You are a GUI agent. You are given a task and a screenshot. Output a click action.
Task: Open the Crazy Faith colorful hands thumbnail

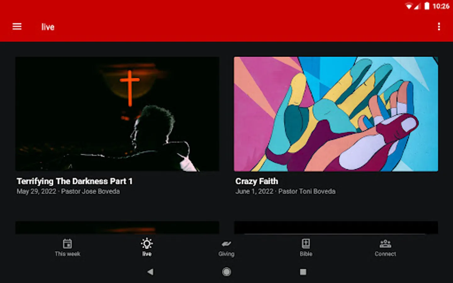(336, 114)
